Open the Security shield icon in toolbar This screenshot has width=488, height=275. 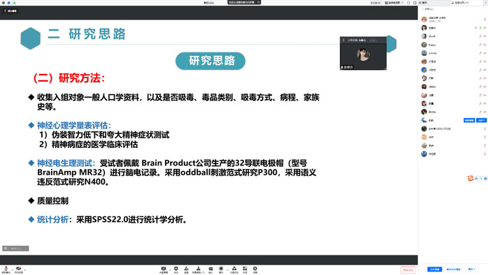point(176,269)
